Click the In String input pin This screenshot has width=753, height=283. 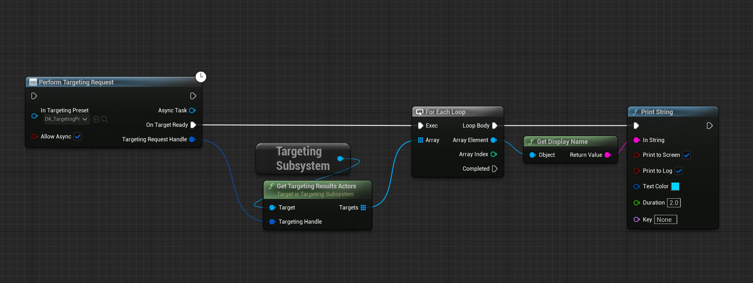[x=637, y=140]
